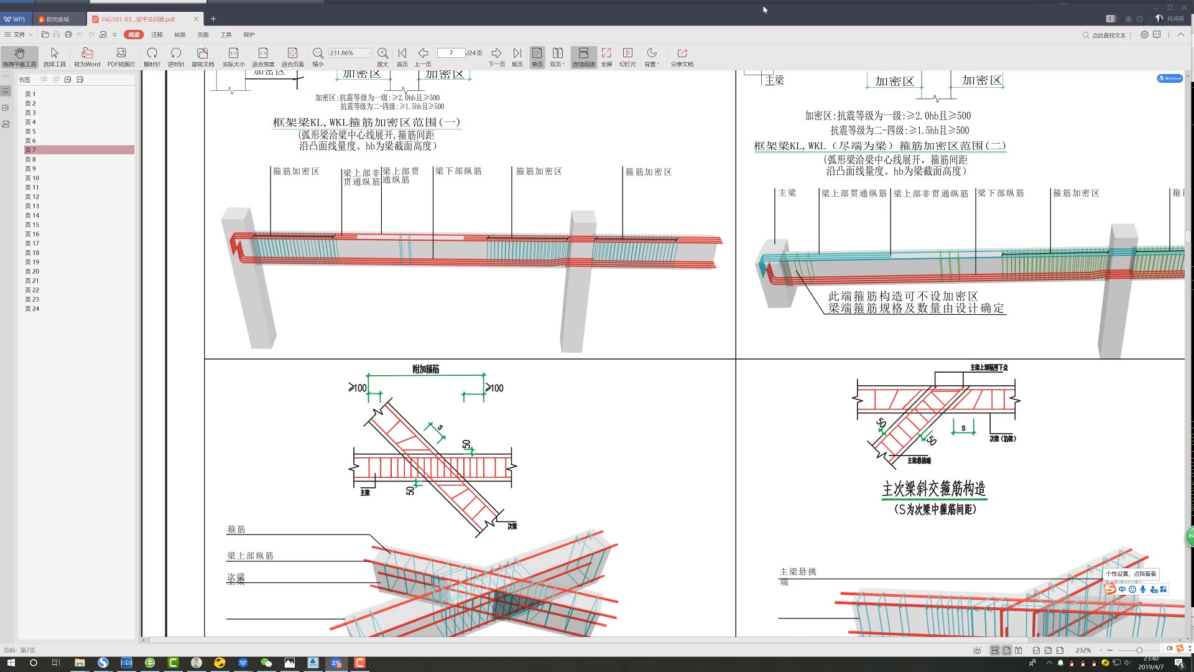Open slideshow mode
This screenshot has width=1194, height=672.
click(x=627, y=56)
